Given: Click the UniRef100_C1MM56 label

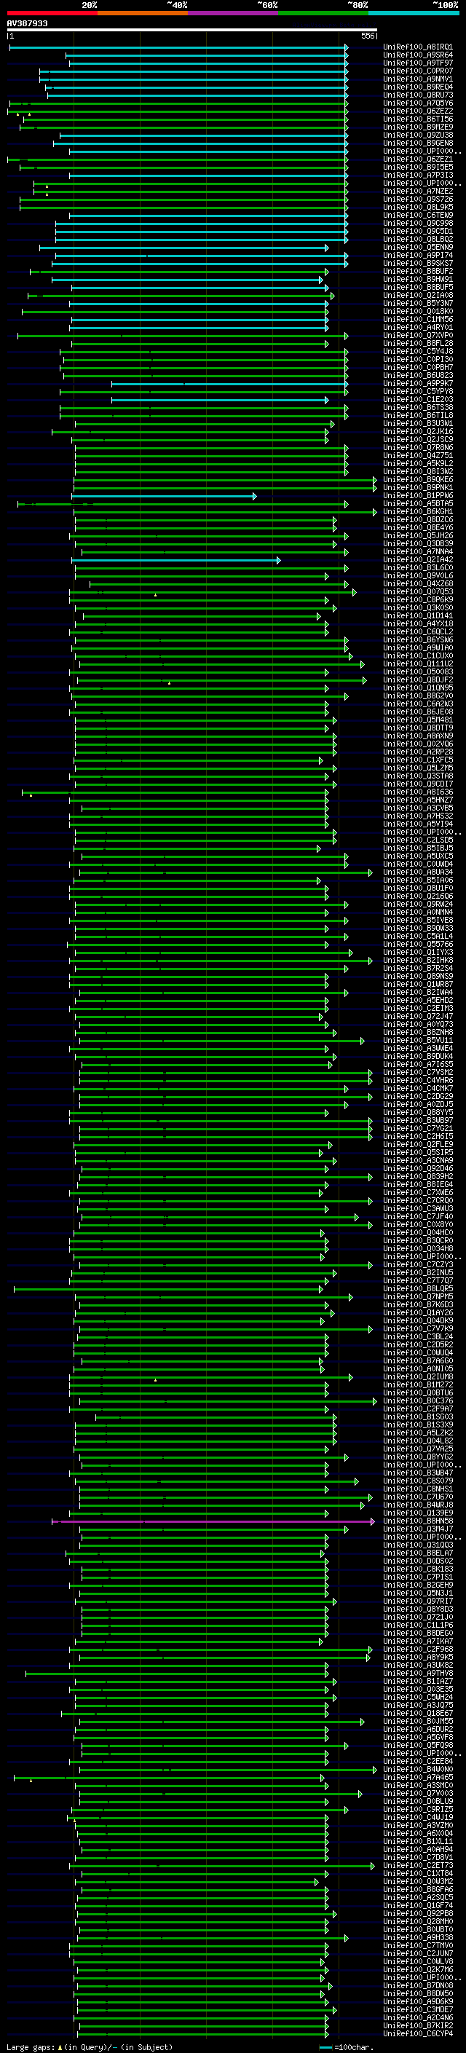Looking at the screenshot, I should tap(417, 320).
